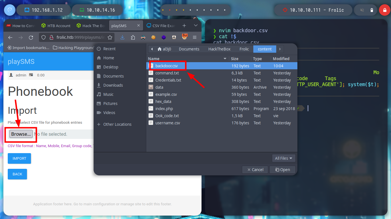The height and width of the screenshot is (219, 391).
Task: Click the goggles-face extension icon
Action: click(x=143, y=37)
